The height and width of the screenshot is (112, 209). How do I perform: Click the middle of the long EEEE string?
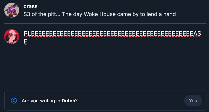click(110, 34)
